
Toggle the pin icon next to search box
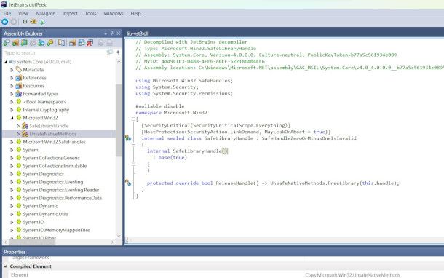coord(118,52)
